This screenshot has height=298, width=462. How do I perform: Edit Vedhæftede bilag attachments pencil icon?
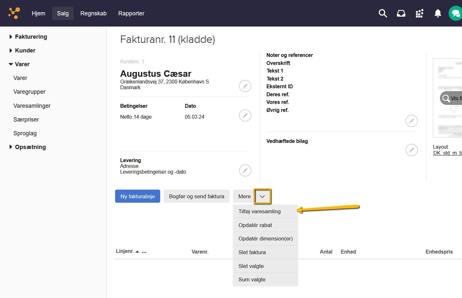point(411,150)
